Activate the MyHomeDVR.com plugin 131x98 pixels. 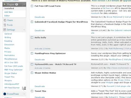[x=38, y=68]
